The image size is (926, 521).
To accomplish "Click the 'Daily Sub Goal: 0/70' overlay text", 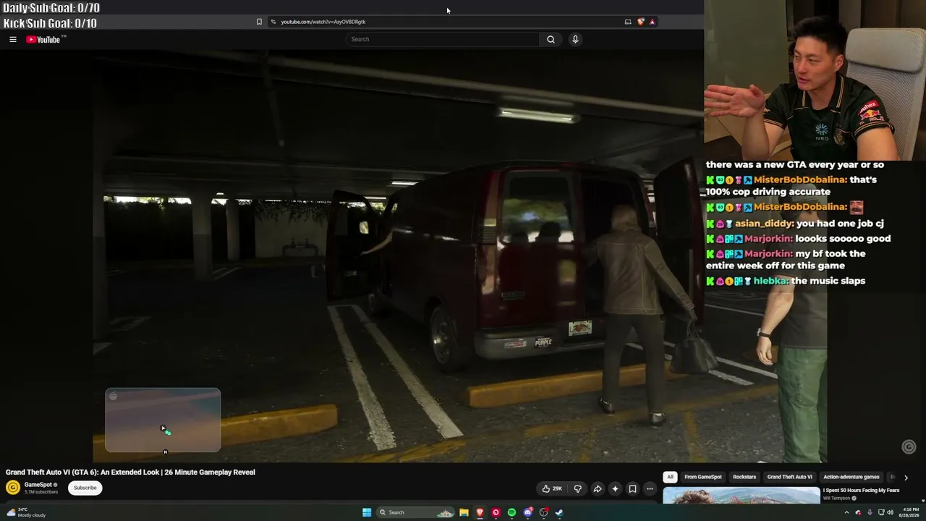I will 51,8.
